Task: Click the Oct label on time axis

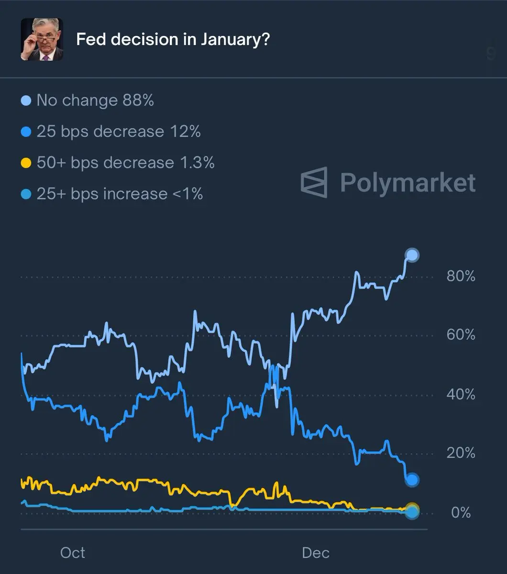Action: (73, 553)
